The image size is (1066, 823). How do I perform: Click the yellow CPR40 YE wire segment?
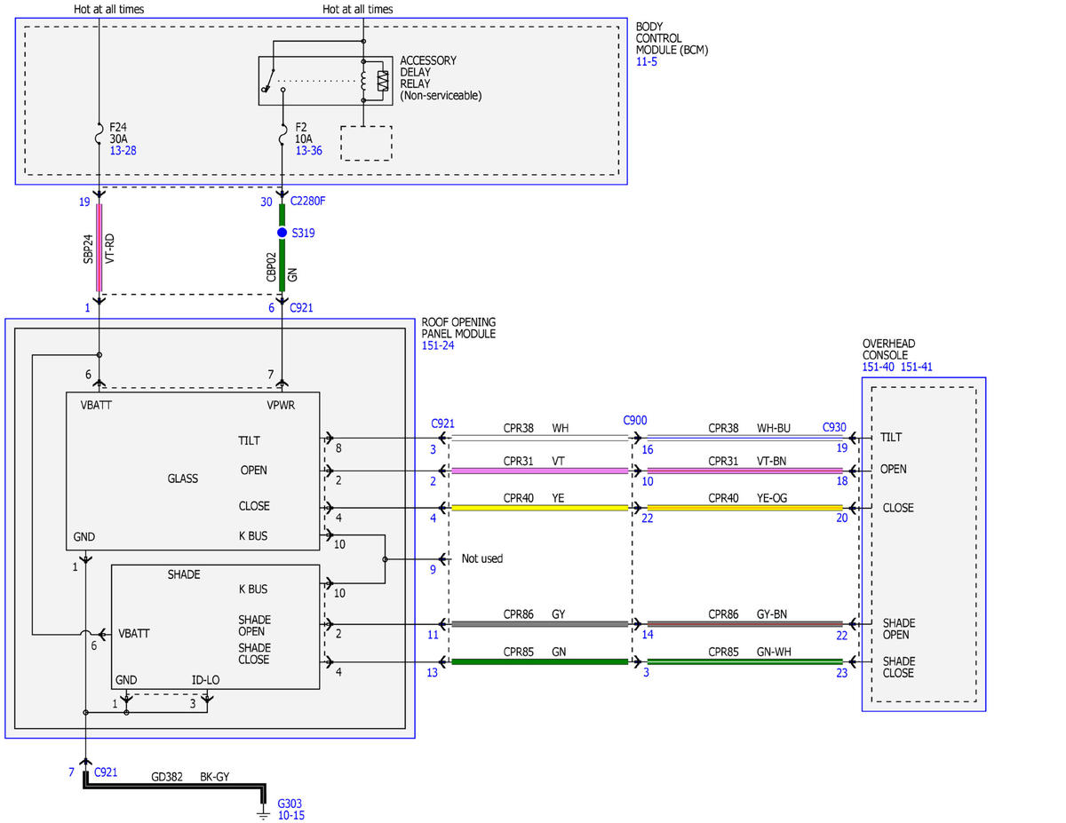(x=540, y=509)
